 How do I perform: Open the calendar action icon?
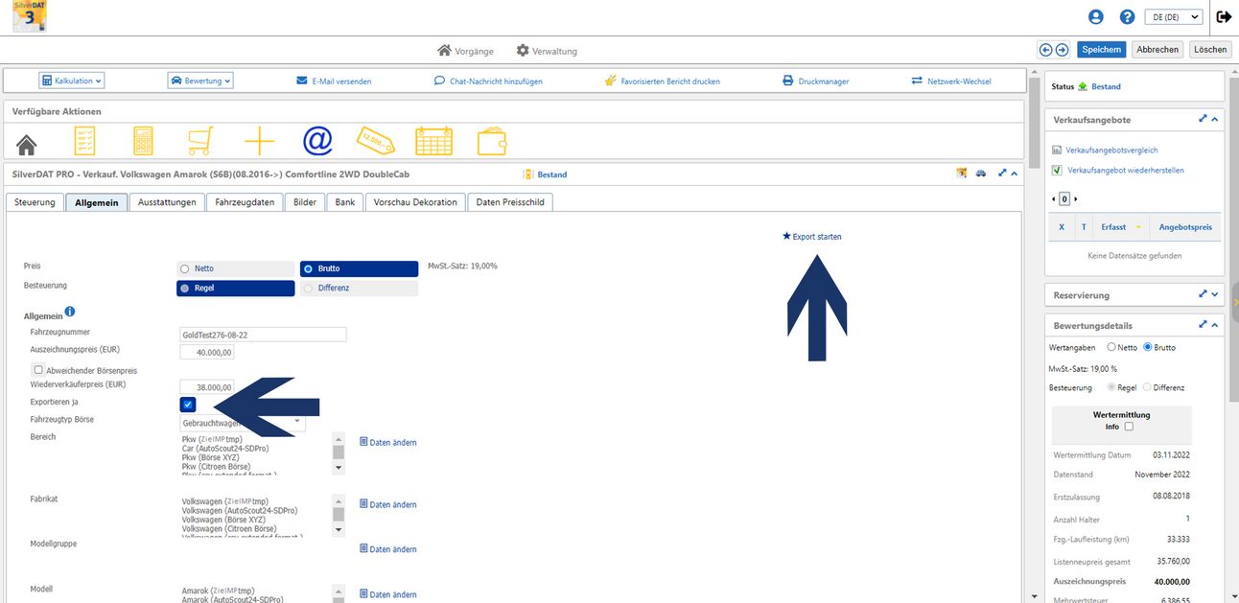[433, 142]
